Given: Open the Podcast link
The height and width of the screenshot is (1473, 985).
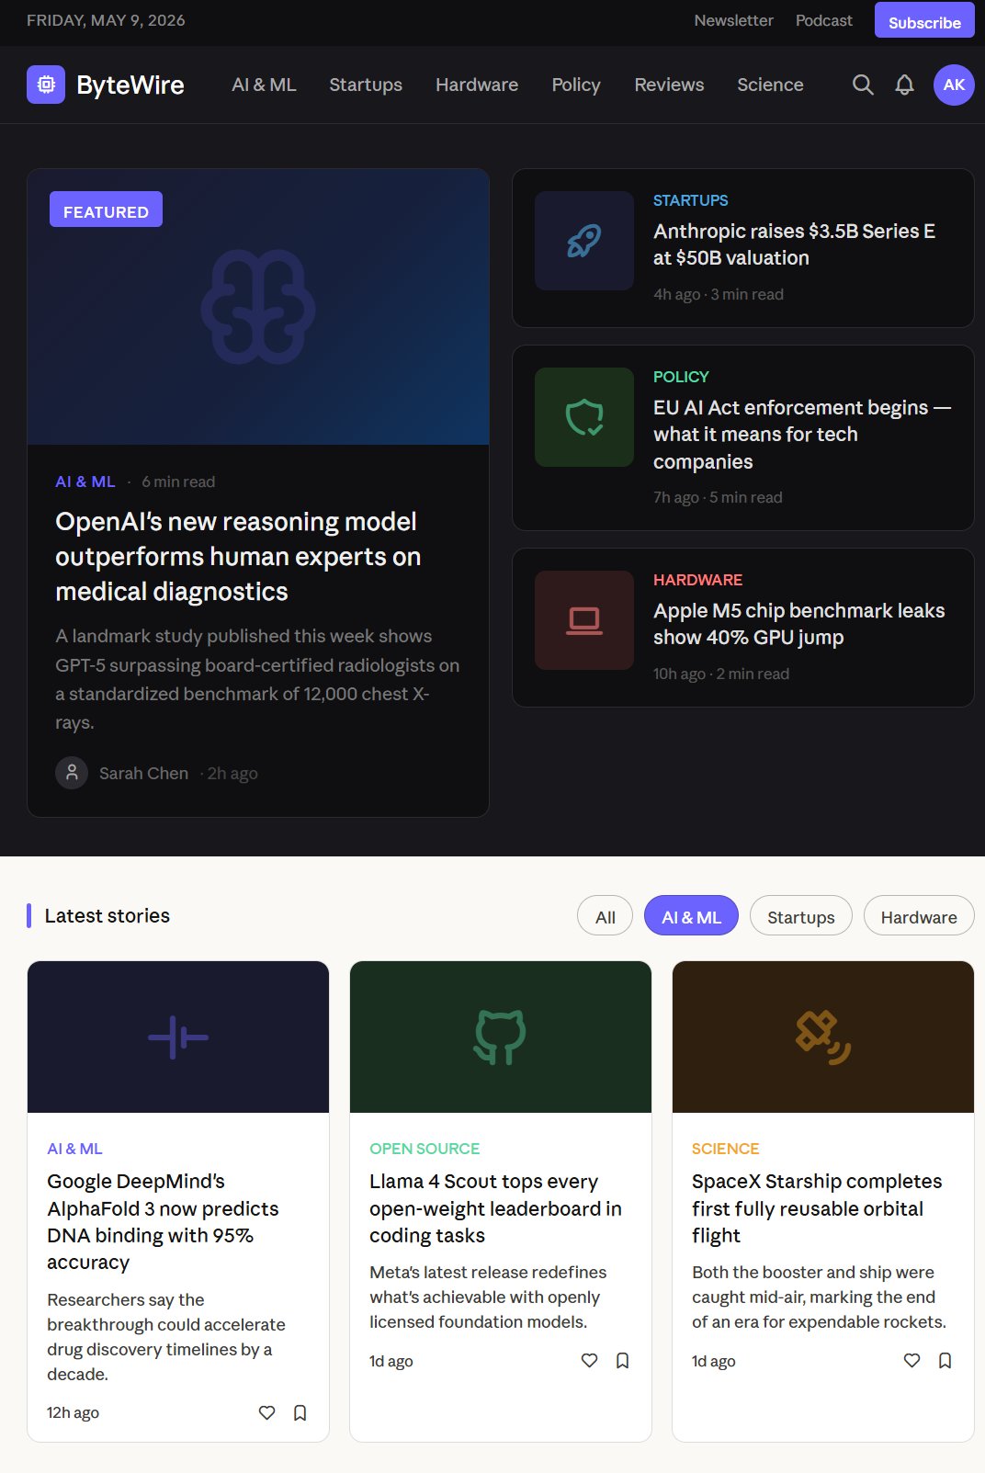Looking at the screenshot, I should (824, 20).
